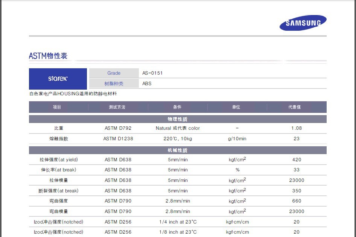Click the Samsung logo
Image resolution: width=356 pixels, height=237 pixels.
303,23
